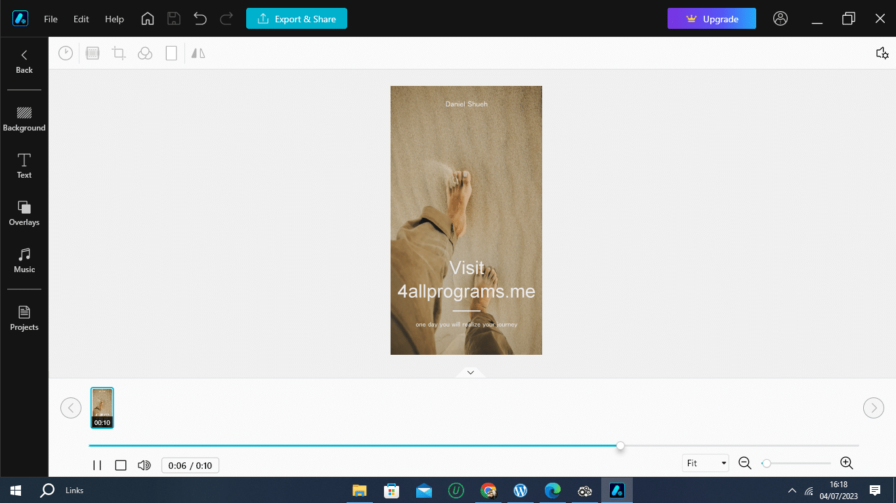Choose the aspect ratio page icon
Viewport: 896px width, 503px height.
pos(171,53)
